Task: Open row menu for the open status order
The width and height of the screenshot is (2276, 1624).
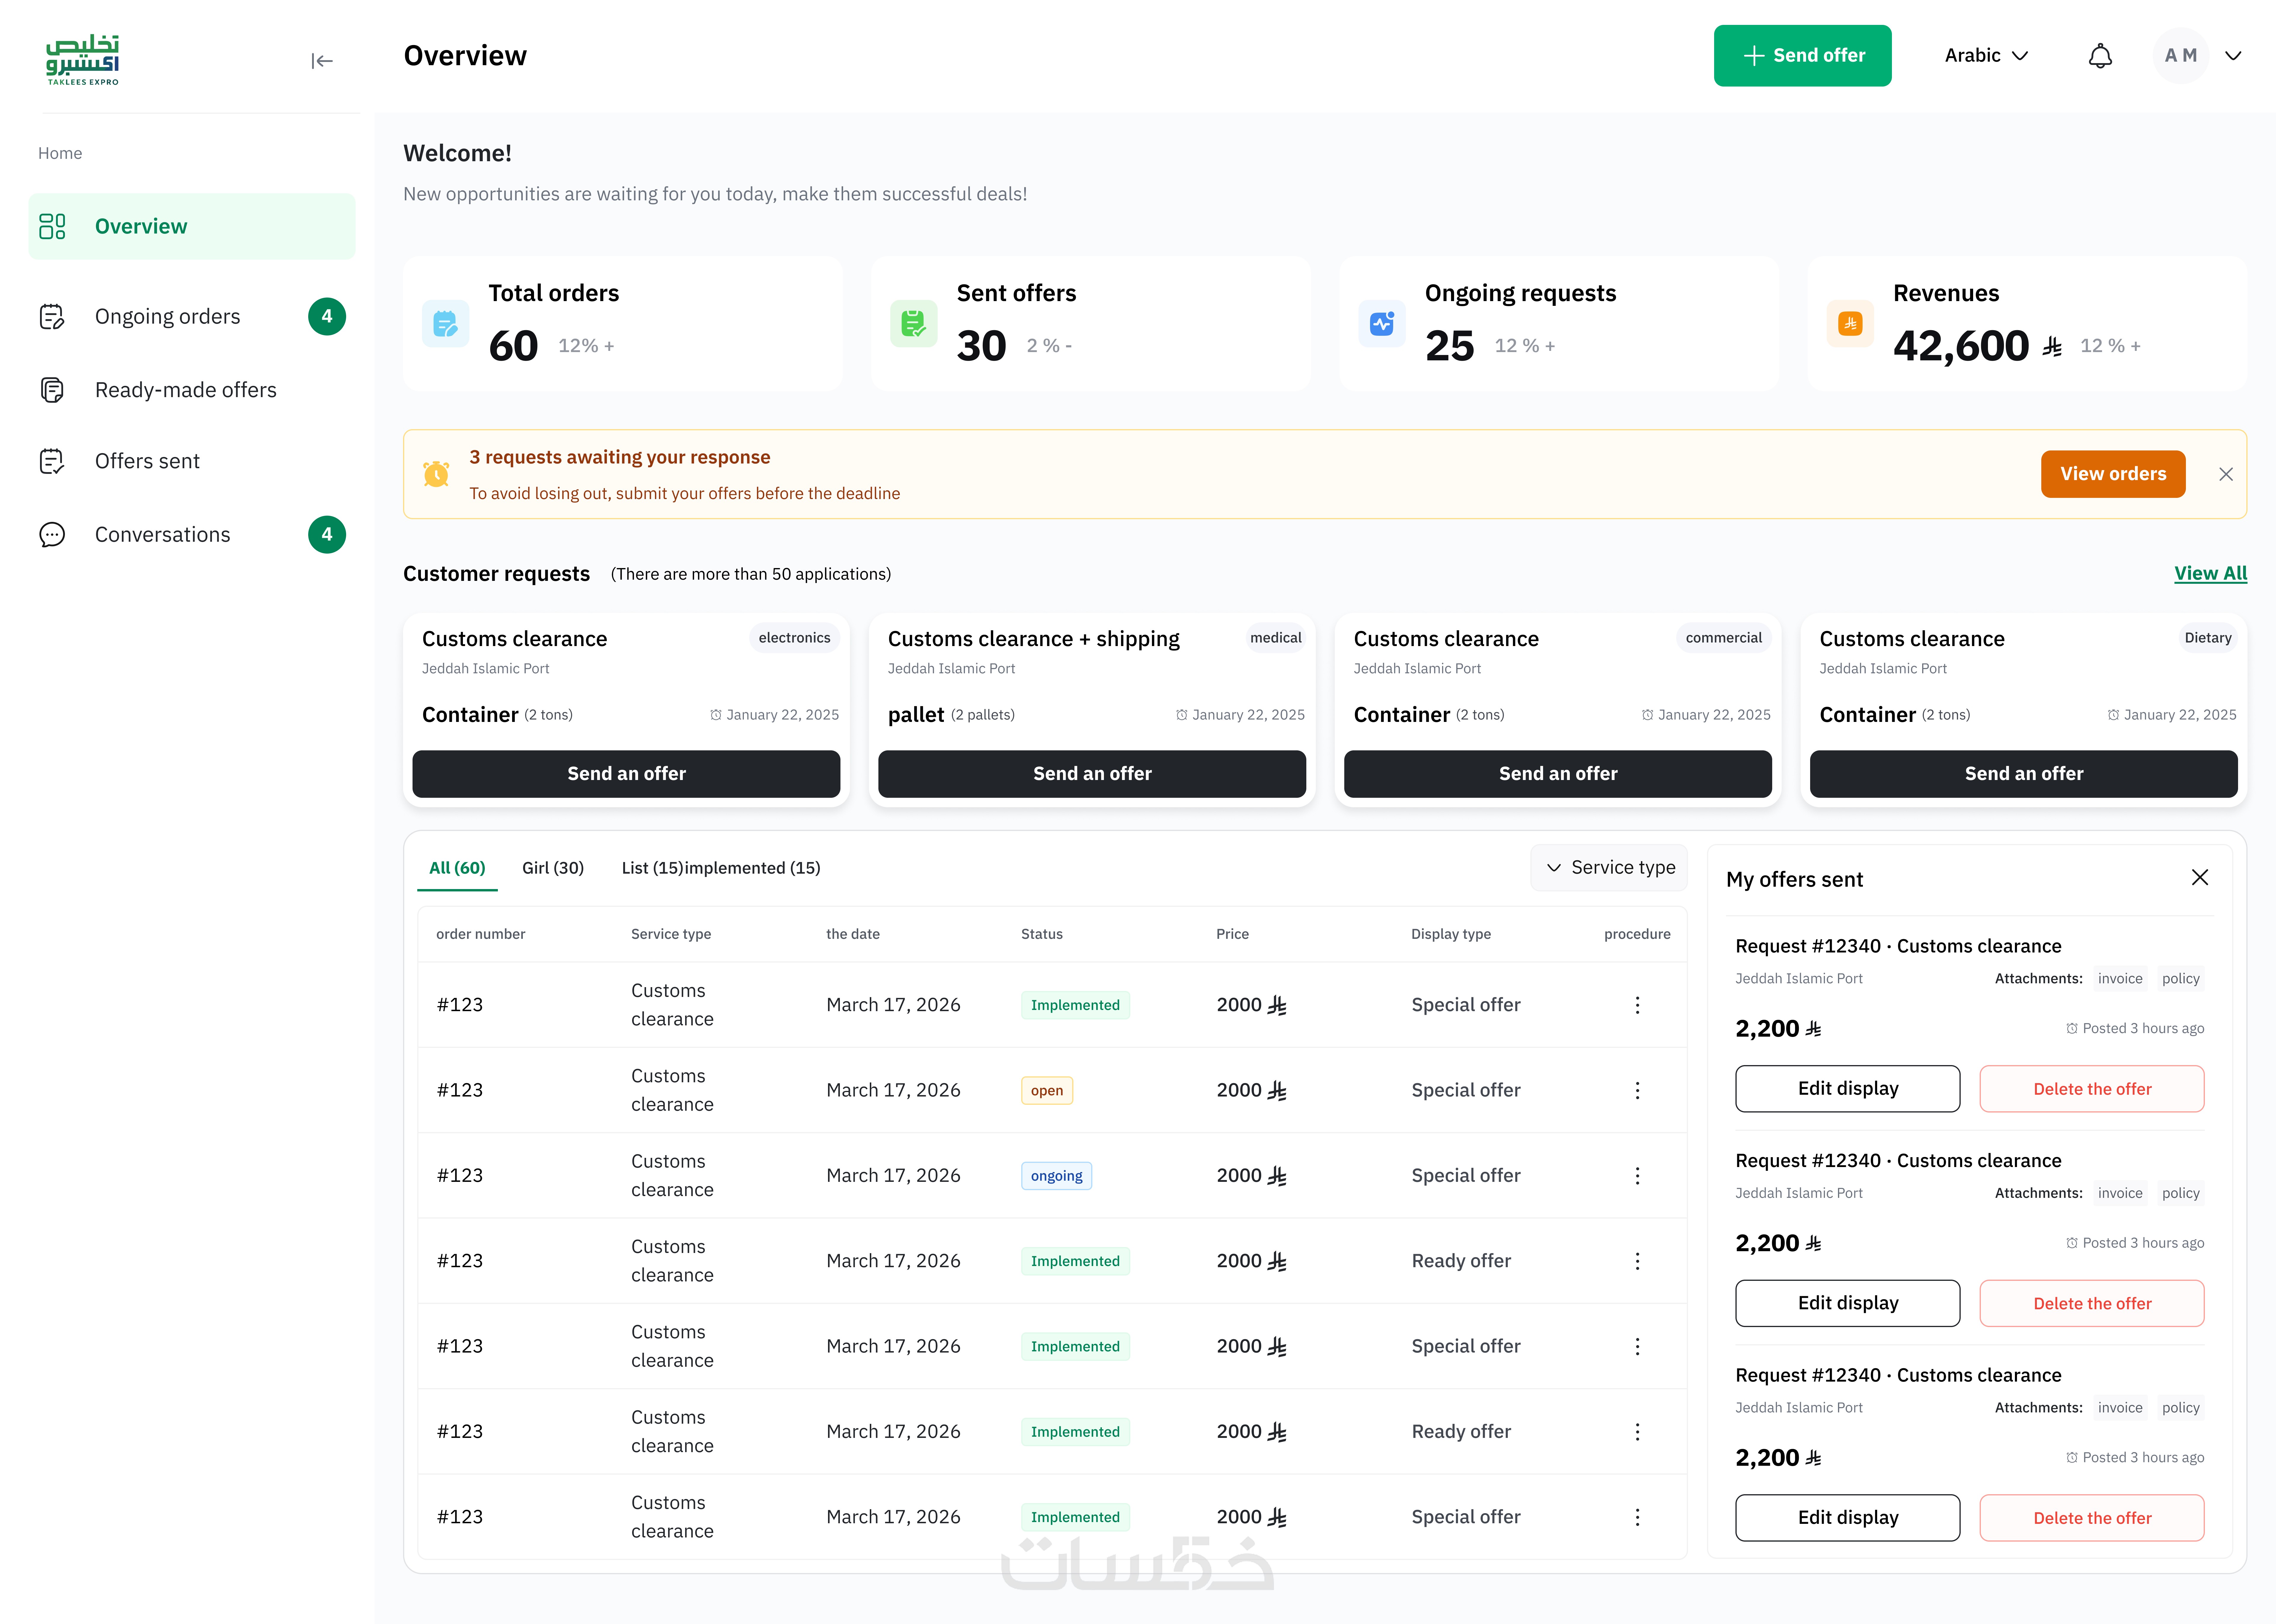Action: coord(1637,1090)
